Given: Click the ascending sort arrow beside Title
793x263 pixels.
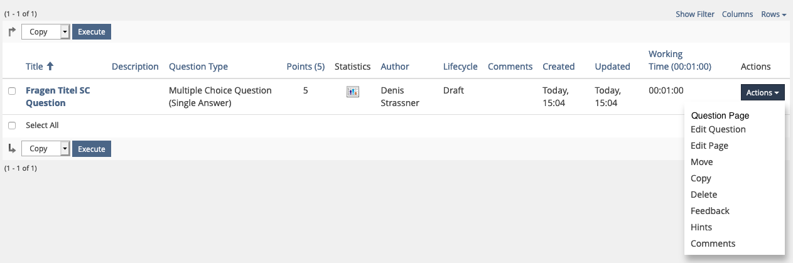Looking at the screenshot, I should coord(50,66).
